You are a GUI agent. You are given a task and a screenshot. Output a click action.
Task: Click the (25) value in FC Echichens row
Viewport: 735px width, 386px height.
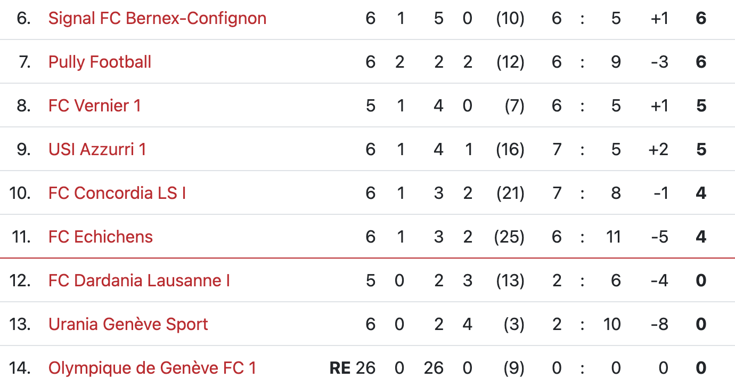point(509,237)
